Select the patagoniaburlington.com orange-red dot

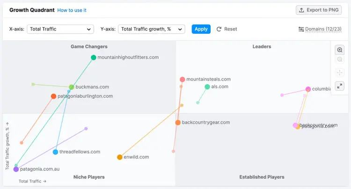coord(53,96)
